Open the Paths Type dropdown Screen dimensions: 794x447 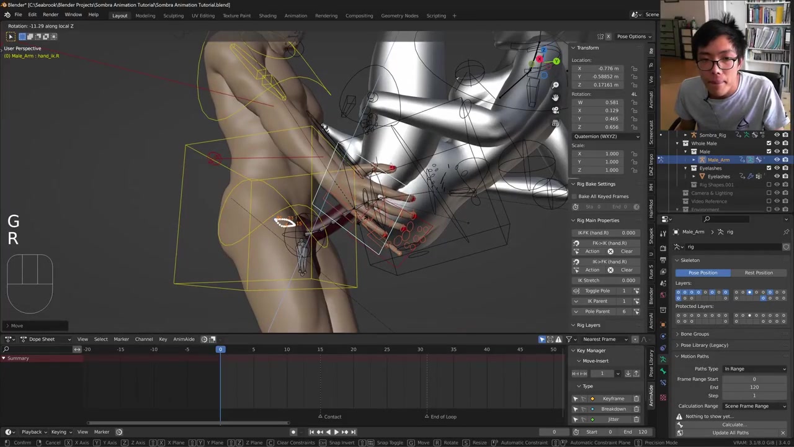(x=754, y=369)
